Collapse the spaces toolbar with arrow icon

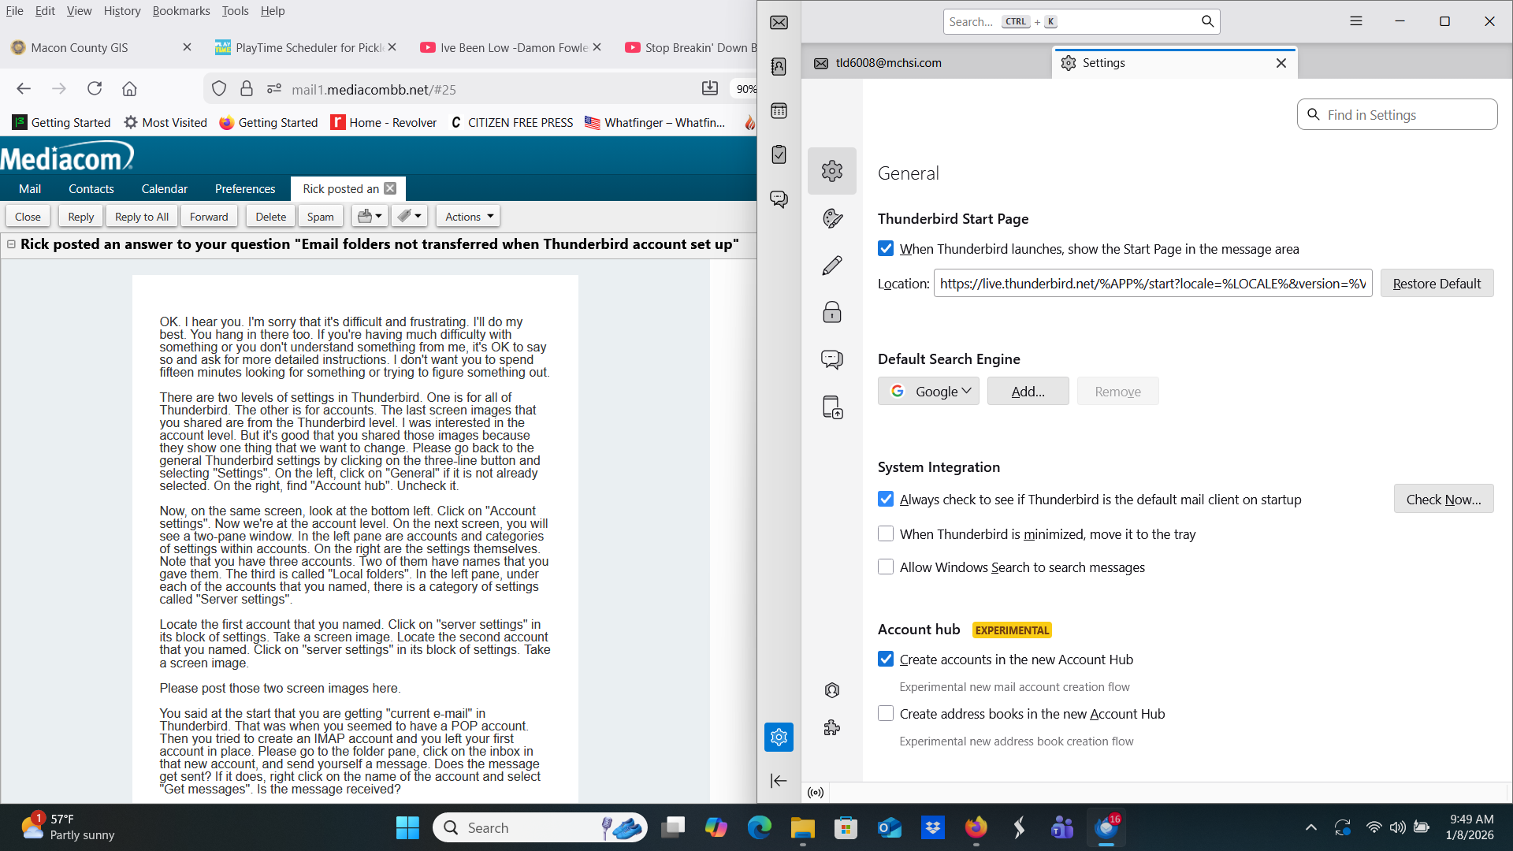[x=779, y=781]
